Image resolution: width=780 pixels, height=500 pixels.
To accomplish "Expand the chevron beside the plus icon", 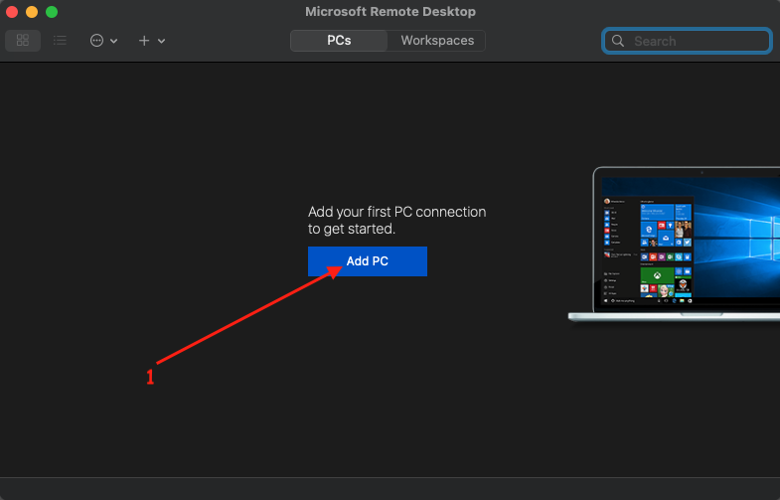I will coord(162,41).
